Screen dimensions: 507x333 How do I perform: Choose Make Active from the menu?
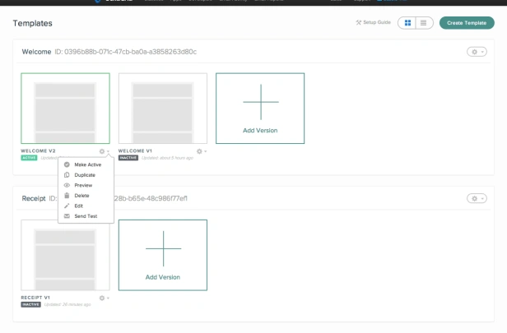click(x=86, y=164)
